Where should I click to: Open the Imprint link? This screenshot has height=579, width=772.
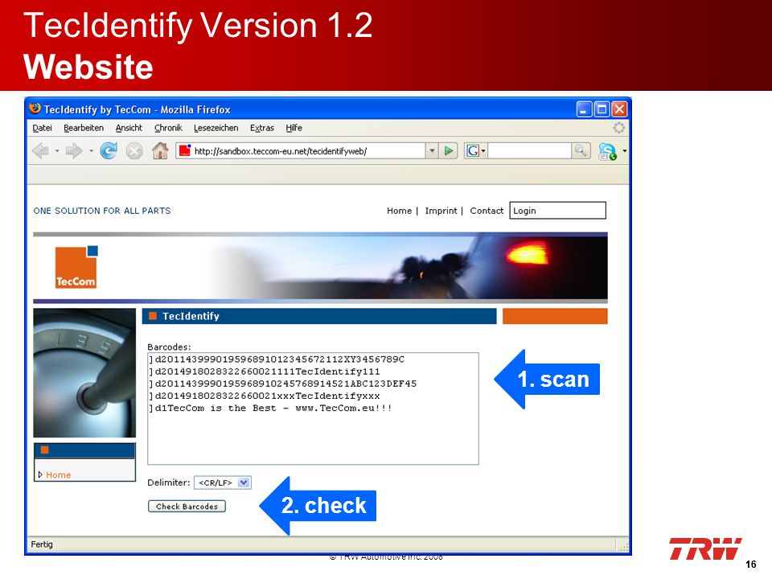click(x=441, y=211)
